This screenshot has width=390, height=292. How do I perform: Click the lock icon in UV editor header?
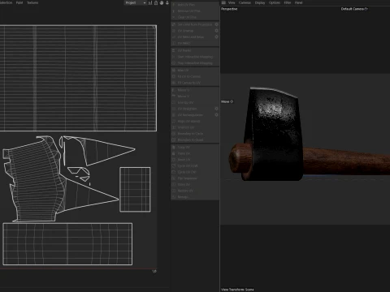pyautogui.click(x=156, y=2)
